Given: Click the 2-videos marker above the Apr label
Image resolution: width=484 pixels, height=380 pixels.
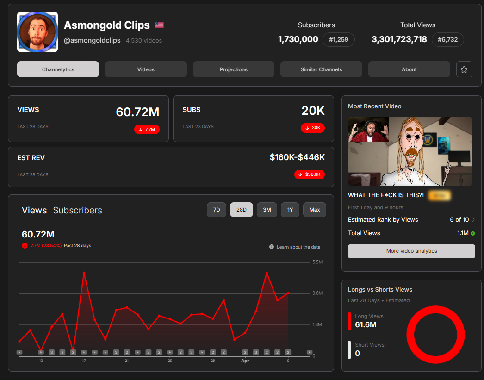Looking at the screenshot, I should (245, 352).
